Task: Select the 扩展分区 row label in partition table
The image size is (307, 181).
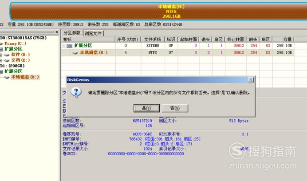Action: (x=83, y=45)
